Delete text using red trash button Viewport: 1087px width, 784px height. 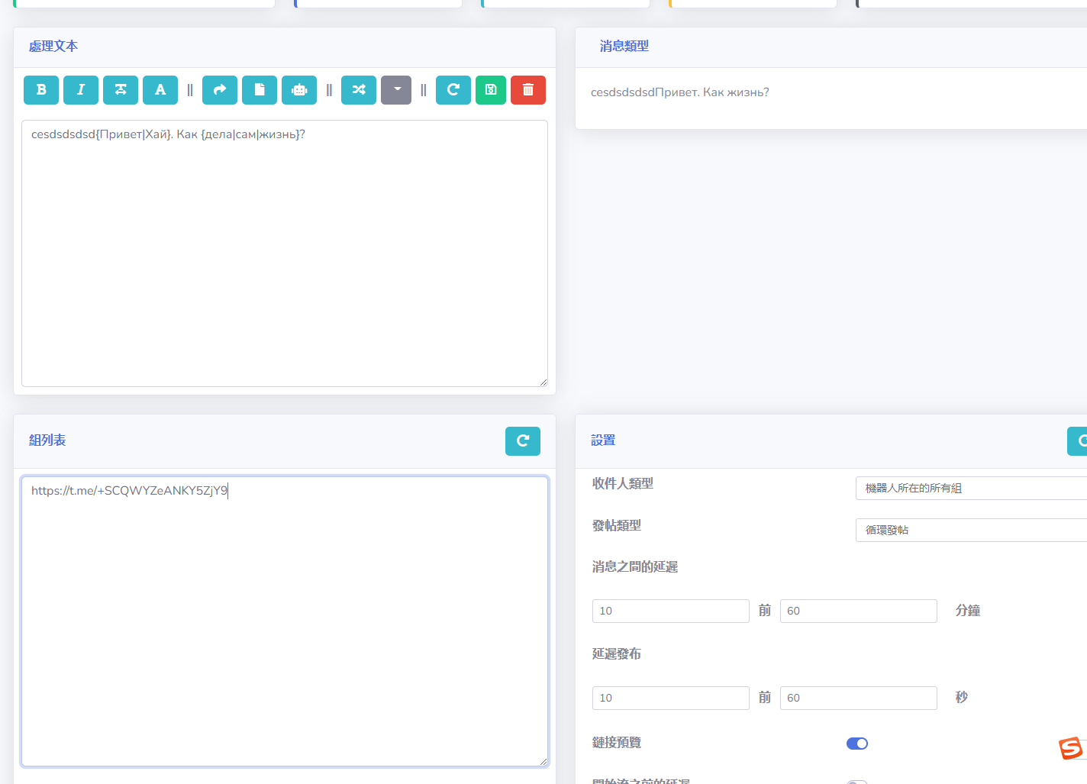tap(528, 90)
